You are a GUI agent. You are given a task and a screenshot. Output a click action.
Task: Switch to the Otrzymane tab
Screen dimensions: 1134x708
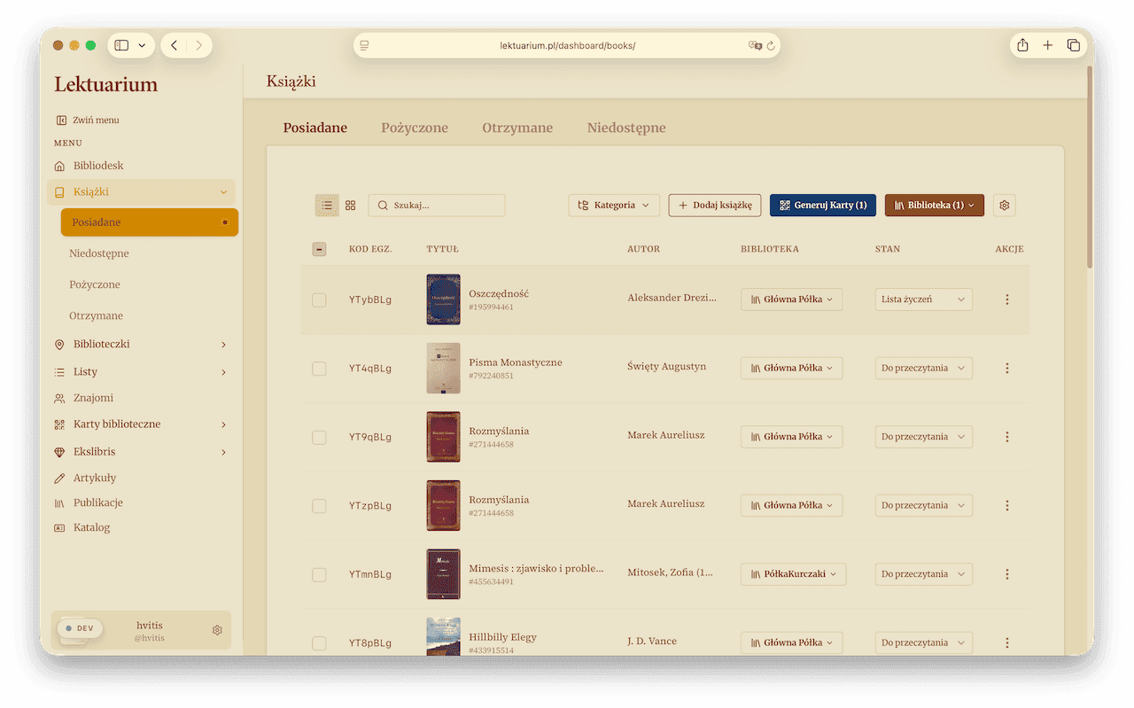tap(517, 128)
